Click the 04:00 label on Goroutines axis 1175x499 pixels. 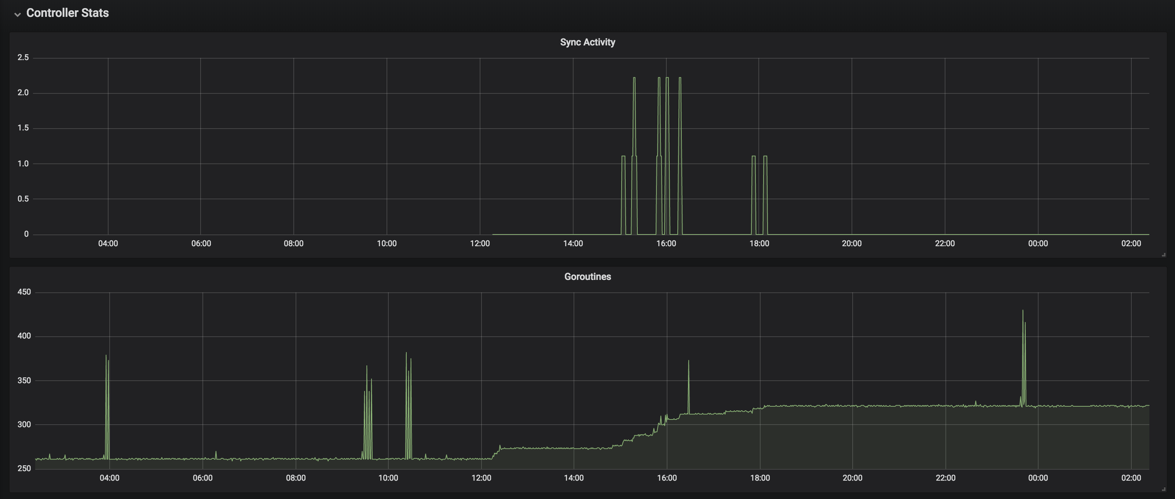[x=110, y=478]
